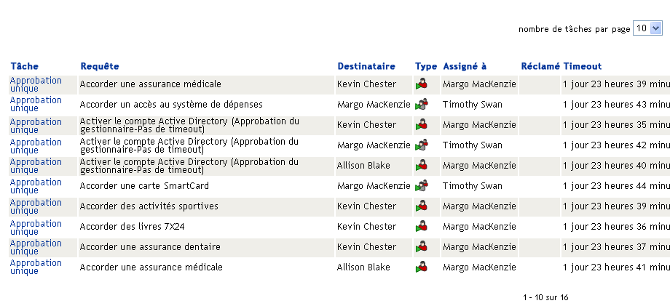Sort by Requête column header
Viewport: 670px width, 306px height.
point(100,66)
